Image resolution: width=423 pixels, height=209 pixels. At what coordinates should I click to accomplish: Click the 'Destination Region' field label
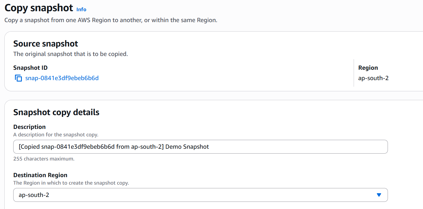[40, 175]
